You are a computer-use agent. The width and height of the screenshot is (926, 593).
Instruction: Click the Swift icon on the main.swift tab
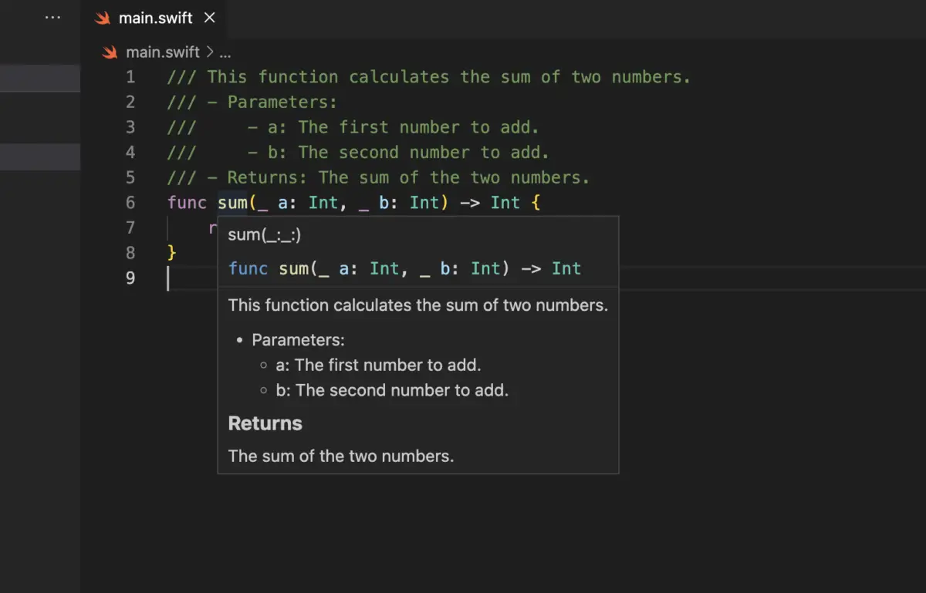click(x=102, y=18)
